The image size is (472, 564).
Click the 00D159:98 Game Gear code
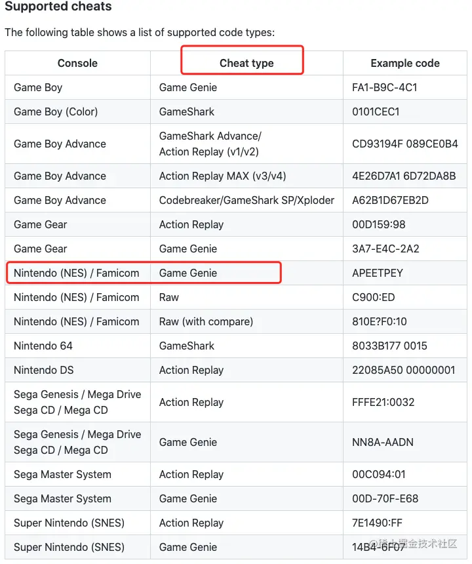click(x=379, y=224)
